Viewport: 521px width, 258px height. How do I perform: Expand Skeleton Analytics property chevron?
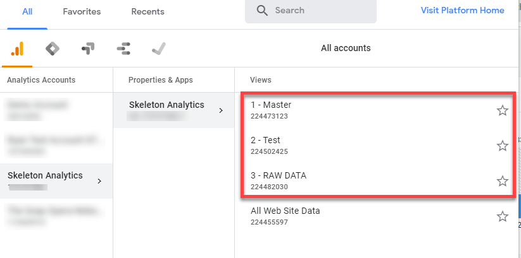point(221,110)
